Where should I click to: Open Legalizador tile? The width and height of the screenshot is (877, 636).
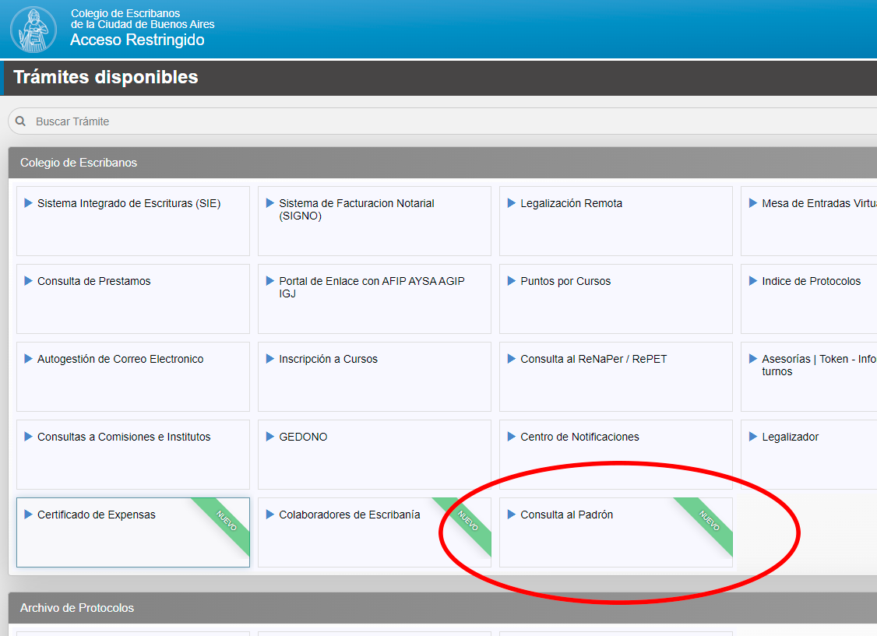coord(808,455)
